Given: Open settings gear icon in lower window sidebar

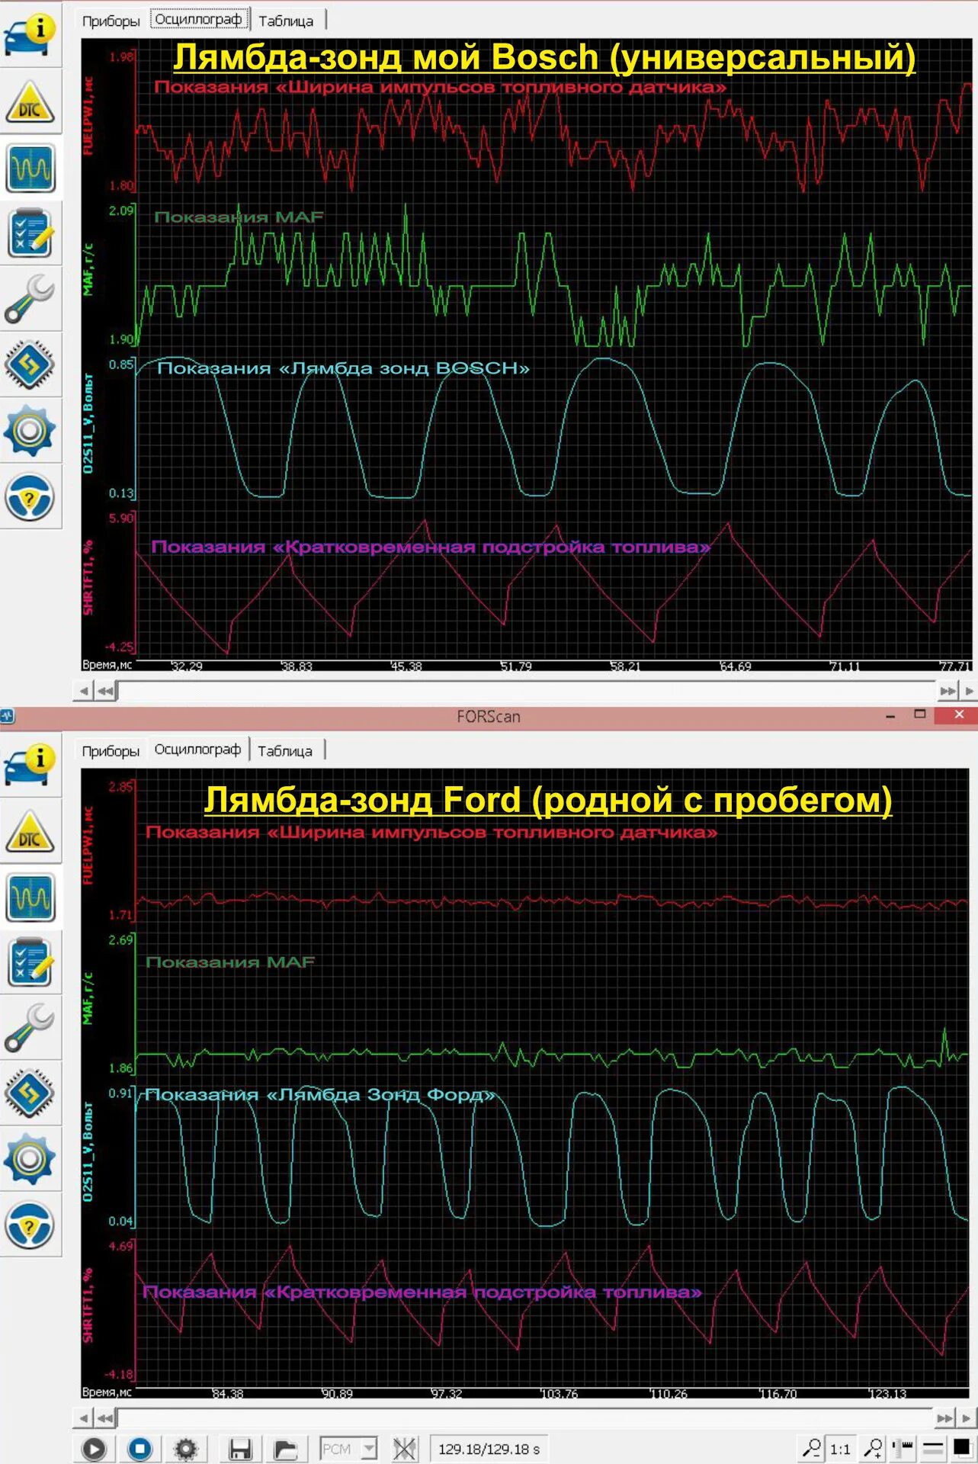Looking at the screenshot, I should click(30, 1159).
